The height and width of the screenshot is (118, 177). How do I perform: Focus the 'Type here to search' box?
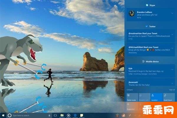[29, 115]
